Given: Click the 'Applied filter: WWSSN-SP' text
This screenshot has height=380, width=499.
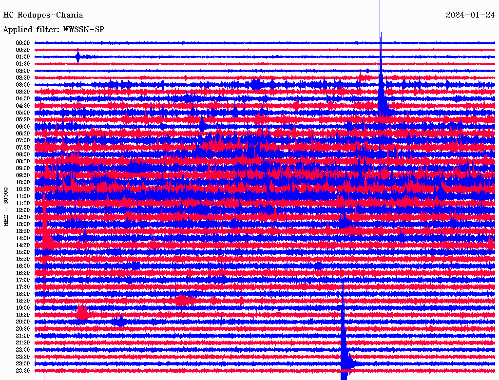Looking at the screenshot, I should (54, 30).
